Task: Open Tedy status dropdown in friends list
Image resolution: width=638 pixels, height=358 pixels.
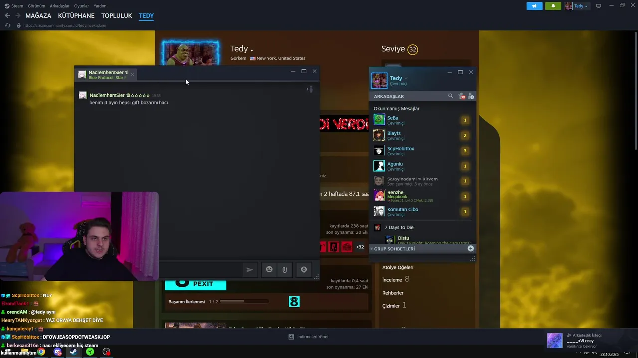Action: point(406,78)
